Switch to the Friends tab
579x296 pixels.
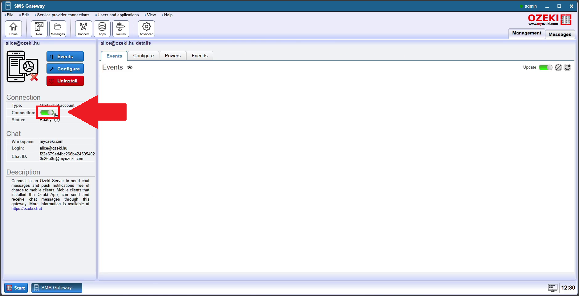pyautogui.click(x=200, y=56)
